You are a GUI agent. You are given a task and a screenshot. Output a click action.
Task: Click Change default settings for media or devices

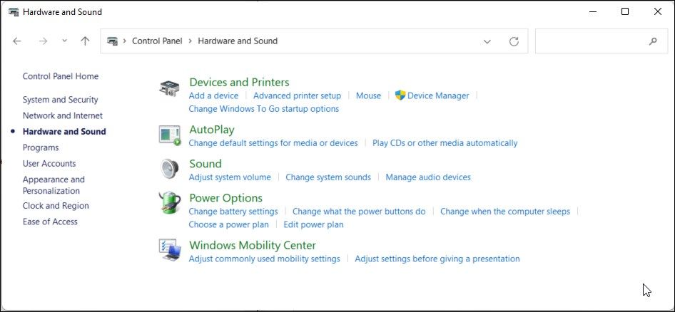point(273,143)
